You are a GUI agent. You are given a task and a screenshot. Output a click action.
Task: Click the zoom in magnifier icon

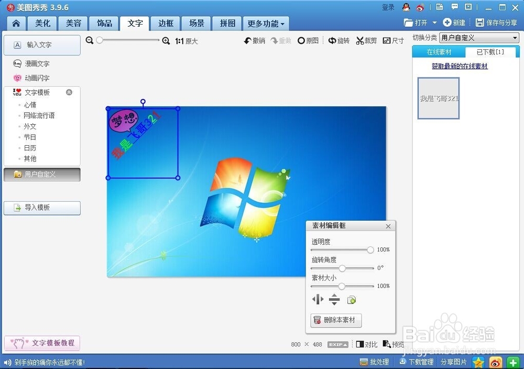tap(166, 41)
